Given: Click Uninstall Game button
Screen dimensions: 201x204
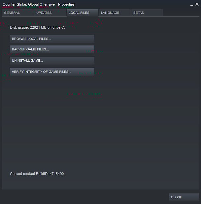Looking at the screenshot, I should [52, 61].
